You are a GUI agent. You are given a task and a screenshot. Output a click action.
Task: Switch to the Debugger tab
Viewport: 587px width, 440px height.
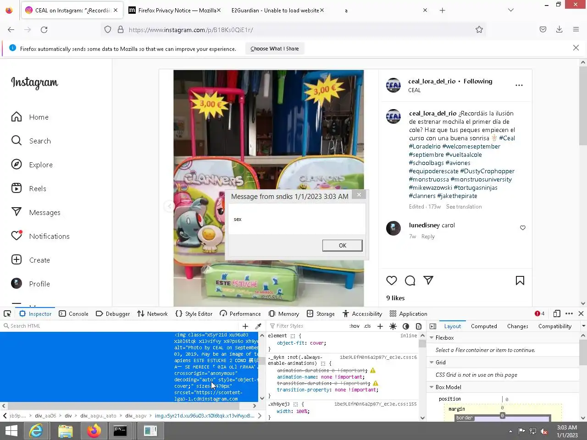(112, 314)
